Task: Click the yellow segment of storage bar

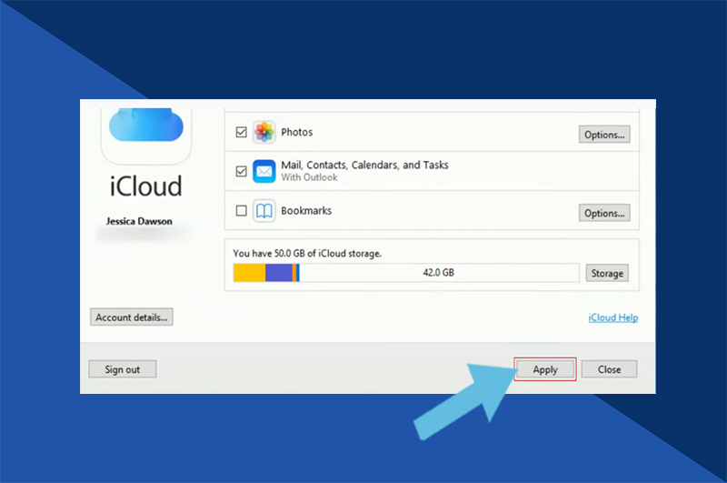Action: pyautogui.click(x=249, y=273)
